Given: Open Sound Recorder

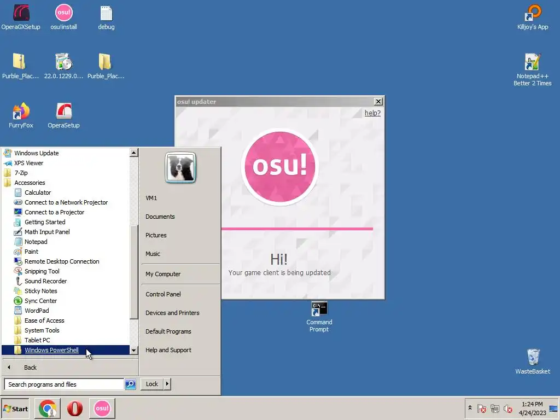Looking at the screenshot, I should [66, 281].
